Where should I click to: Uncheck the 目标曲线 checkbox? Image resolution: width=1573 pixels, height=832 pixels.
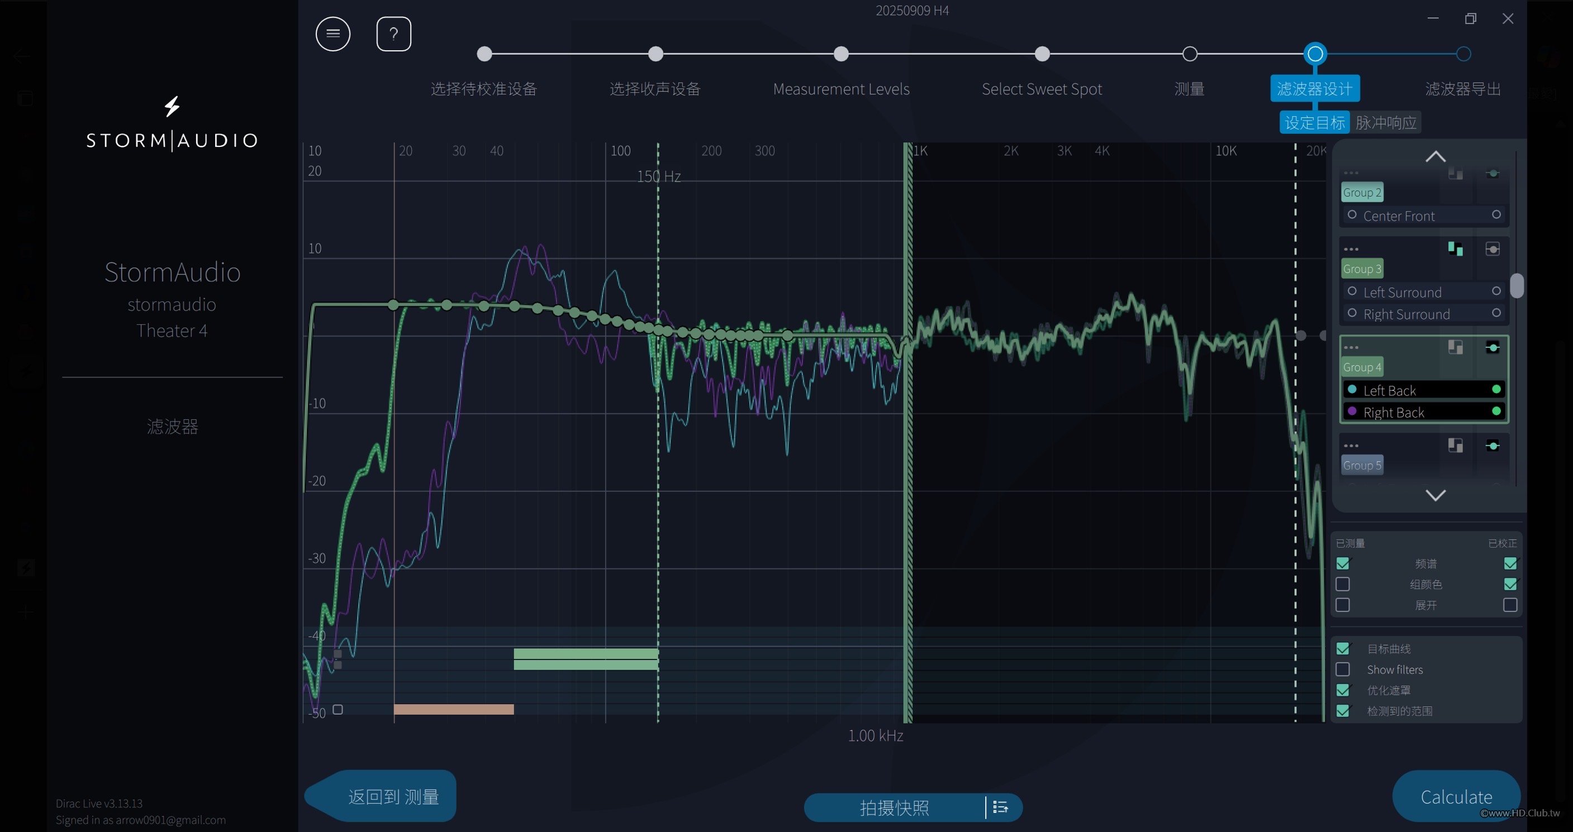[1343, 648]
